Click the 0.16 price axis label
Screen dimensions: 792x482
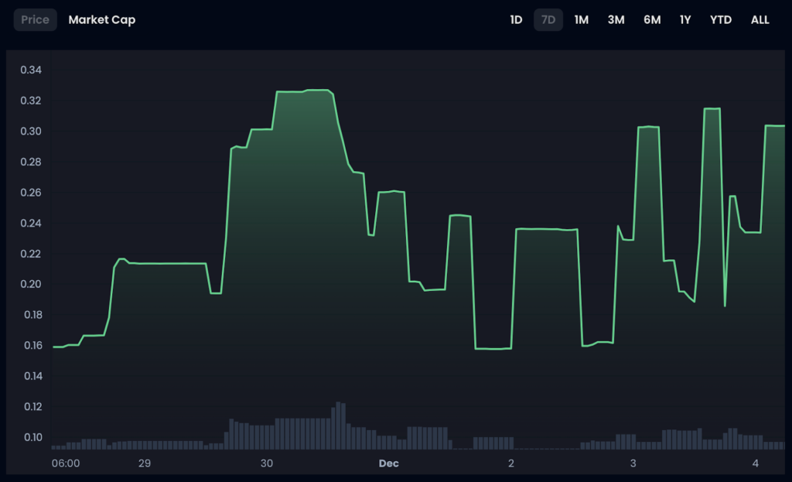(31, 345)
